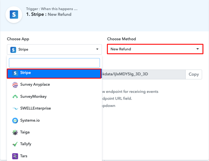Click the 'URL field.' instruction text
Image resolution: width=209 pixels, height=161 pixels.
124,99
